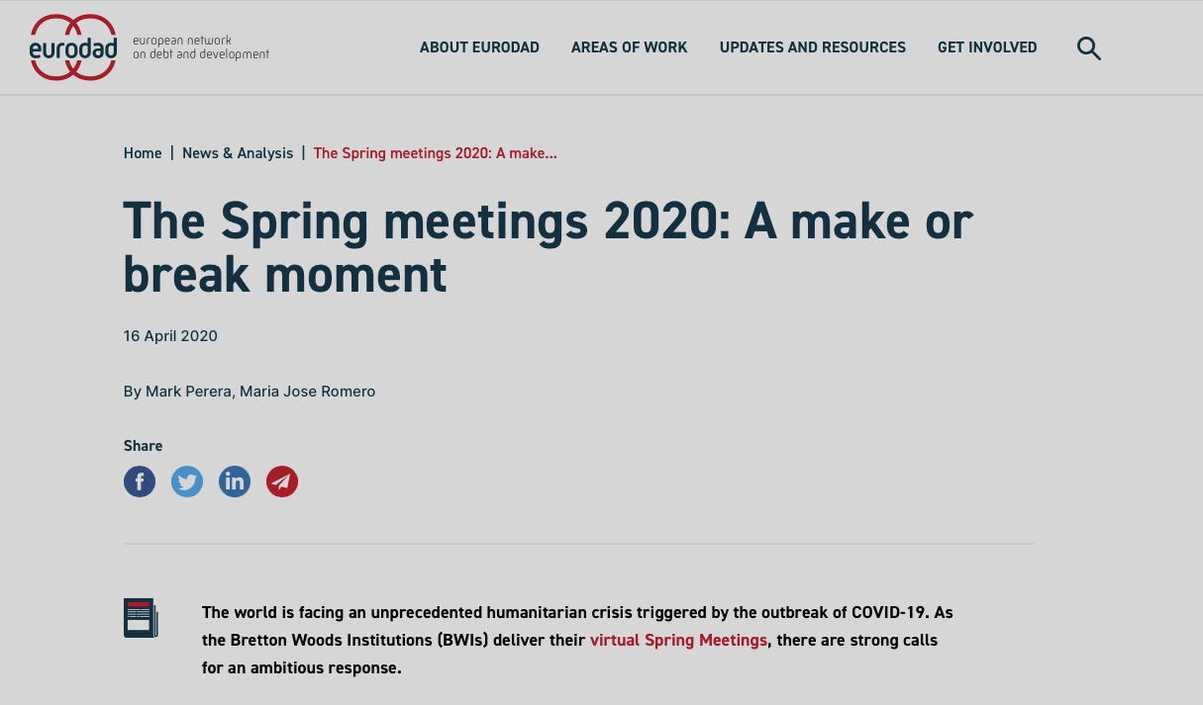
Task: Share the article on Twitter
Action: (x=187, y=482)
